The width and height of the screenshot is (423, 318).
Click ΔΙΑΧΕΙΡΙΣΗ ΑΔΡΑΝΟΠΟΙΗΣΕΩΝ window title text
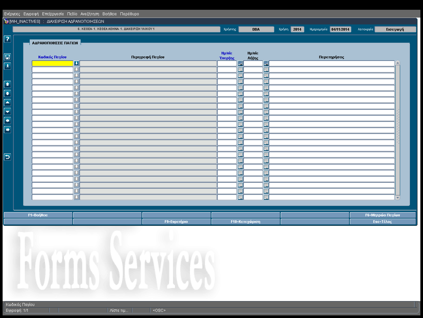75,21
